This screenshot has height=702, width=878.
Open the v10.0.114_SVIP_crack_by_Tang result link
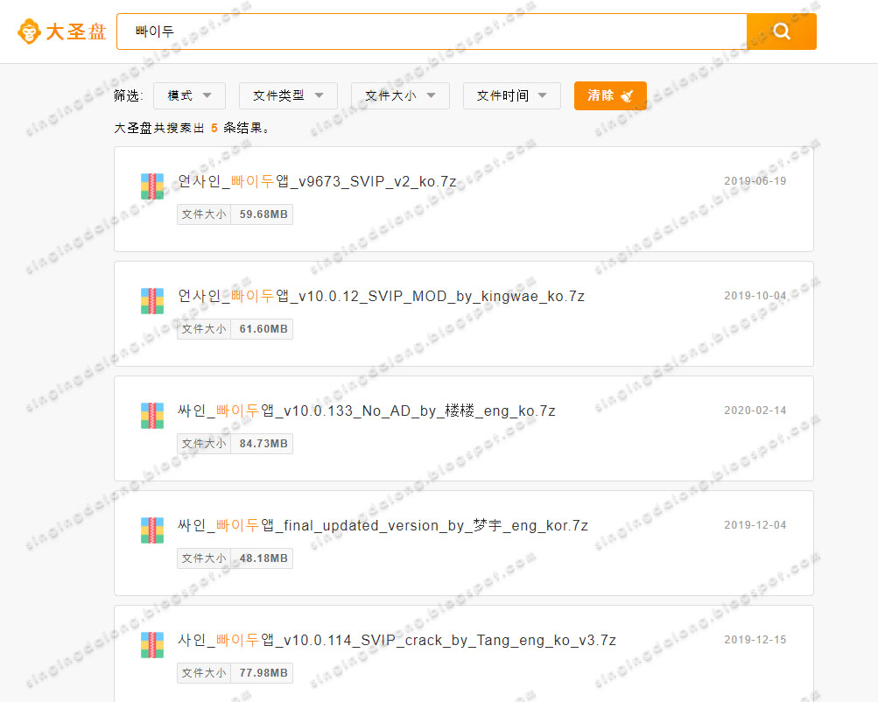(397, 640)
